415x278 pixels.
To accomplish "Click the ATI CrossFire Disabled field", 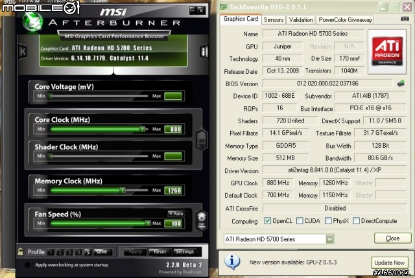I will pos(335,208).
